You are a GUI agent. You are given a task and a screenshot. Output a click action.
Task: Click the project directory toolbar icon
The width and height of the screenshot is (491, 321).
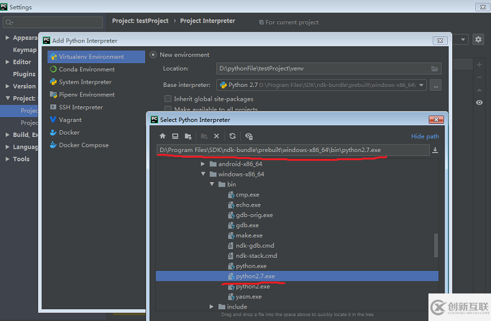coord(188,136)
